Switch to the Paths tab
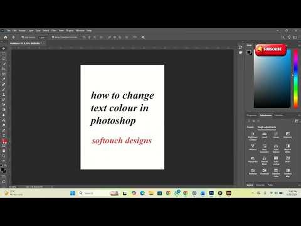Viewport: 301px width, 226px height. (270, 185)
